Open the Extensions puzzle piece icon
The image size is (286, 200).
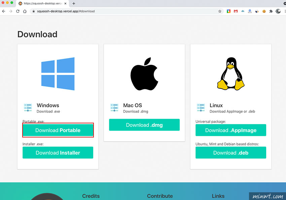click(x=271, y=11)
